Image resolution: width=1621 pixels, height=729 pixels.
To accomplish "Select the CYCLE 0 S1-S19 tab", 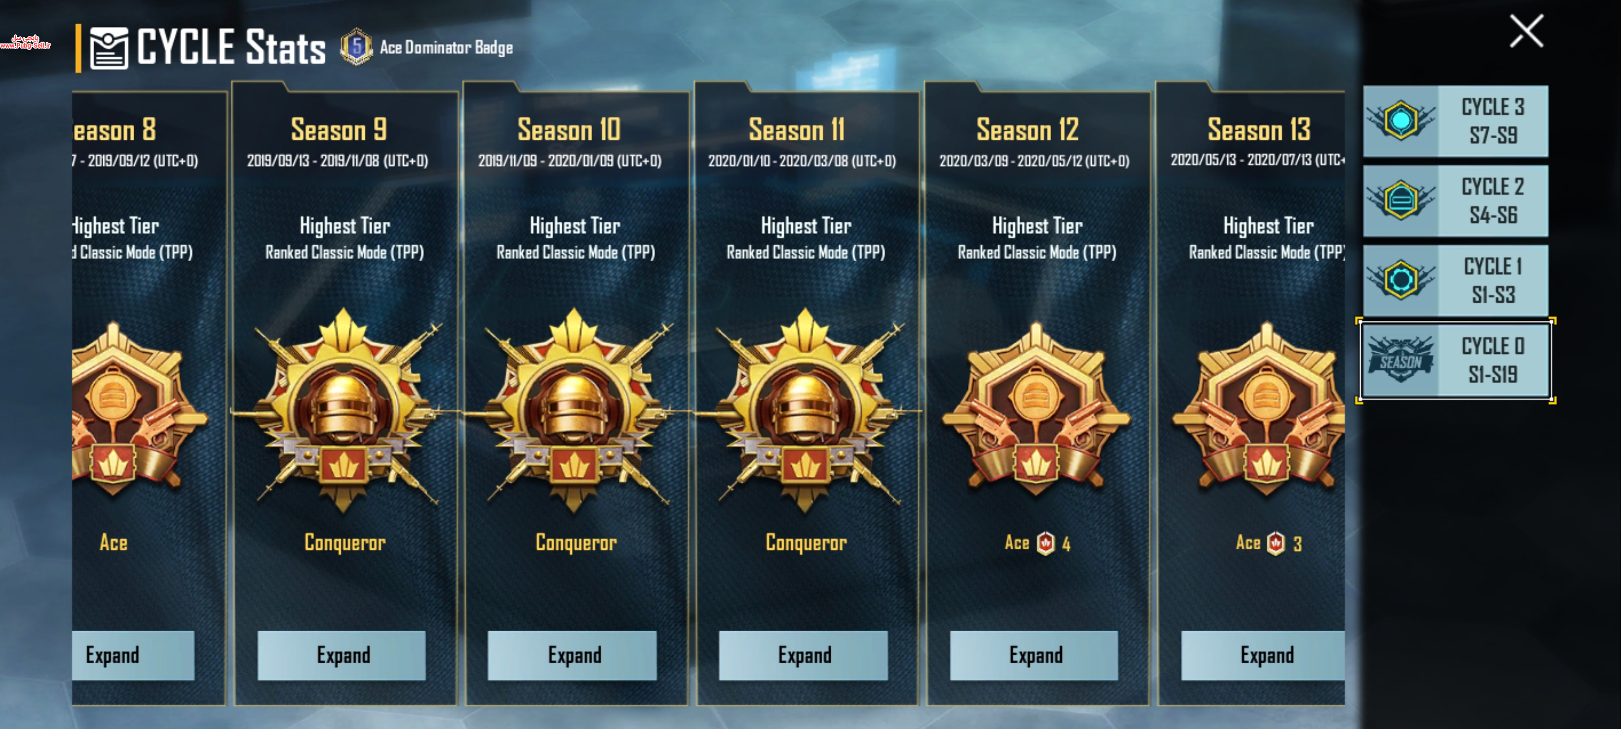I will [x=1455, y=360].
